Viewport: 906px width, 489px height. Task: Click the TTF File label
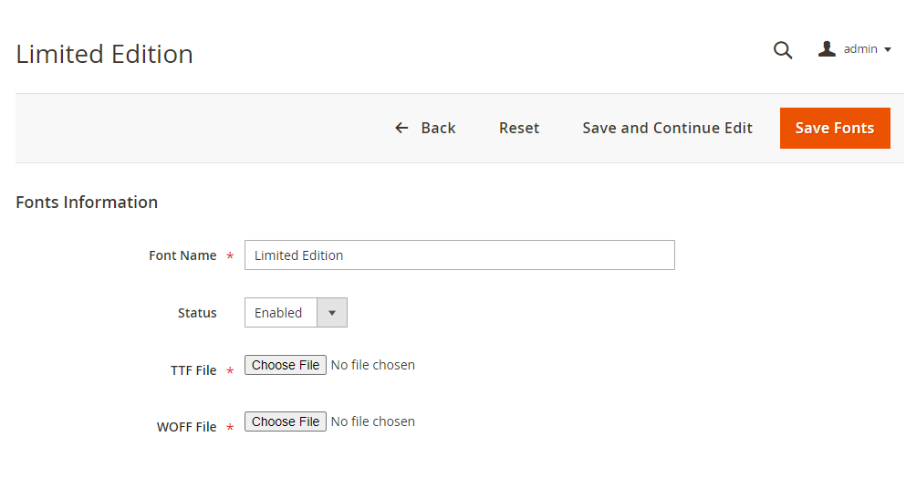tap(193, 370)
